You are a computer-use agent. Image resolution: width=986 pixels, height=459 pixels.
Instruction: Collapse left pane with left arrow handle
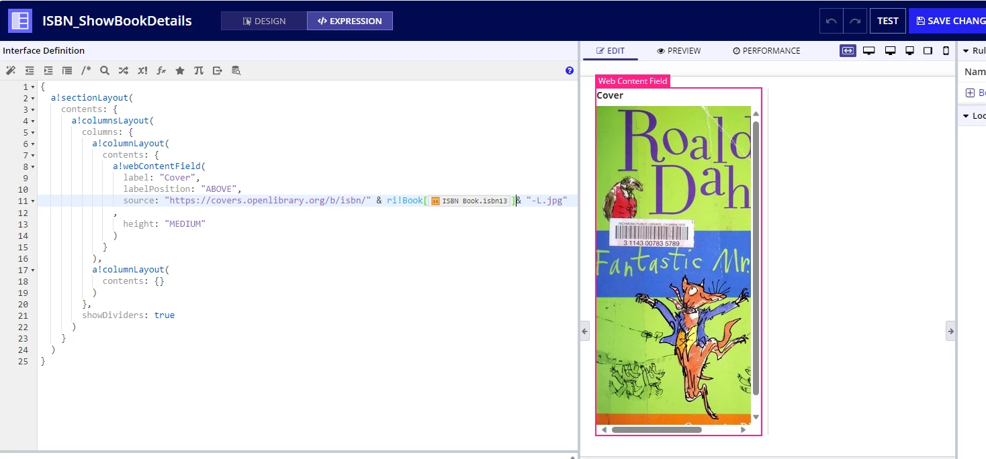pos(585,331)
